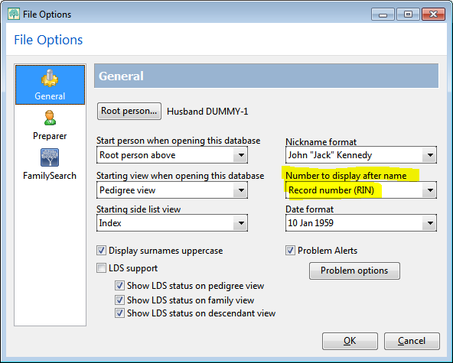453x363 pixels.
Task: Expand the Number to display after name dropdown
Action: click(x=361, y=190)
